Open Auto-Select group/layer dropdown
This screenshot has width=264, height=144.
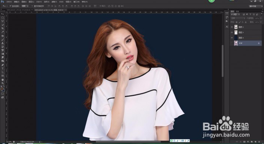[25, 6]
